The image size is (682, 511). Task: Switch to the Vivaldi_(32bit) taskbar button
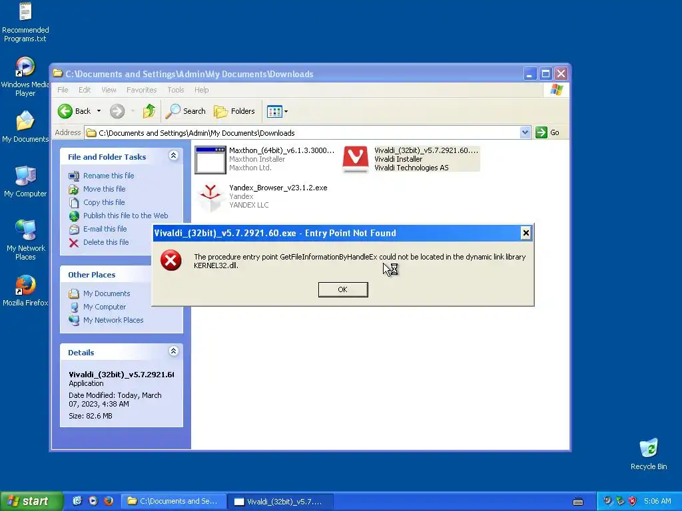pos(280,502)
